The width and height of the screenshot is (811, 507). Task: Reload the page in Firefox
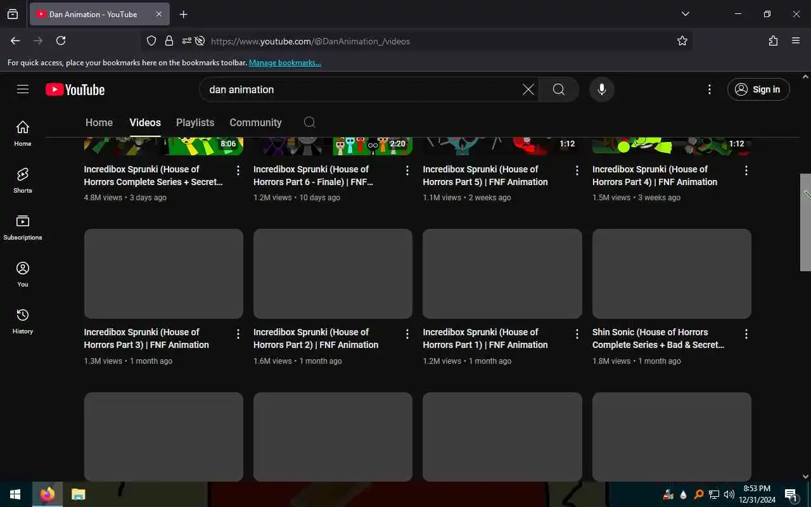(x=61, y=41)
